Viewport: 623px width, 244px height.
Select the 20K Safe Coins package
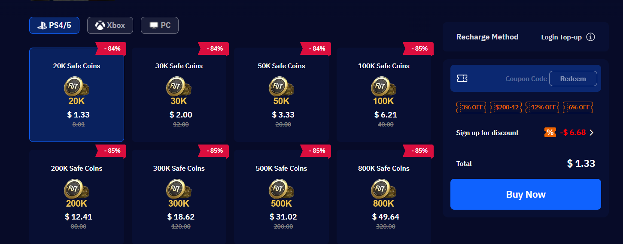(76, 95)
